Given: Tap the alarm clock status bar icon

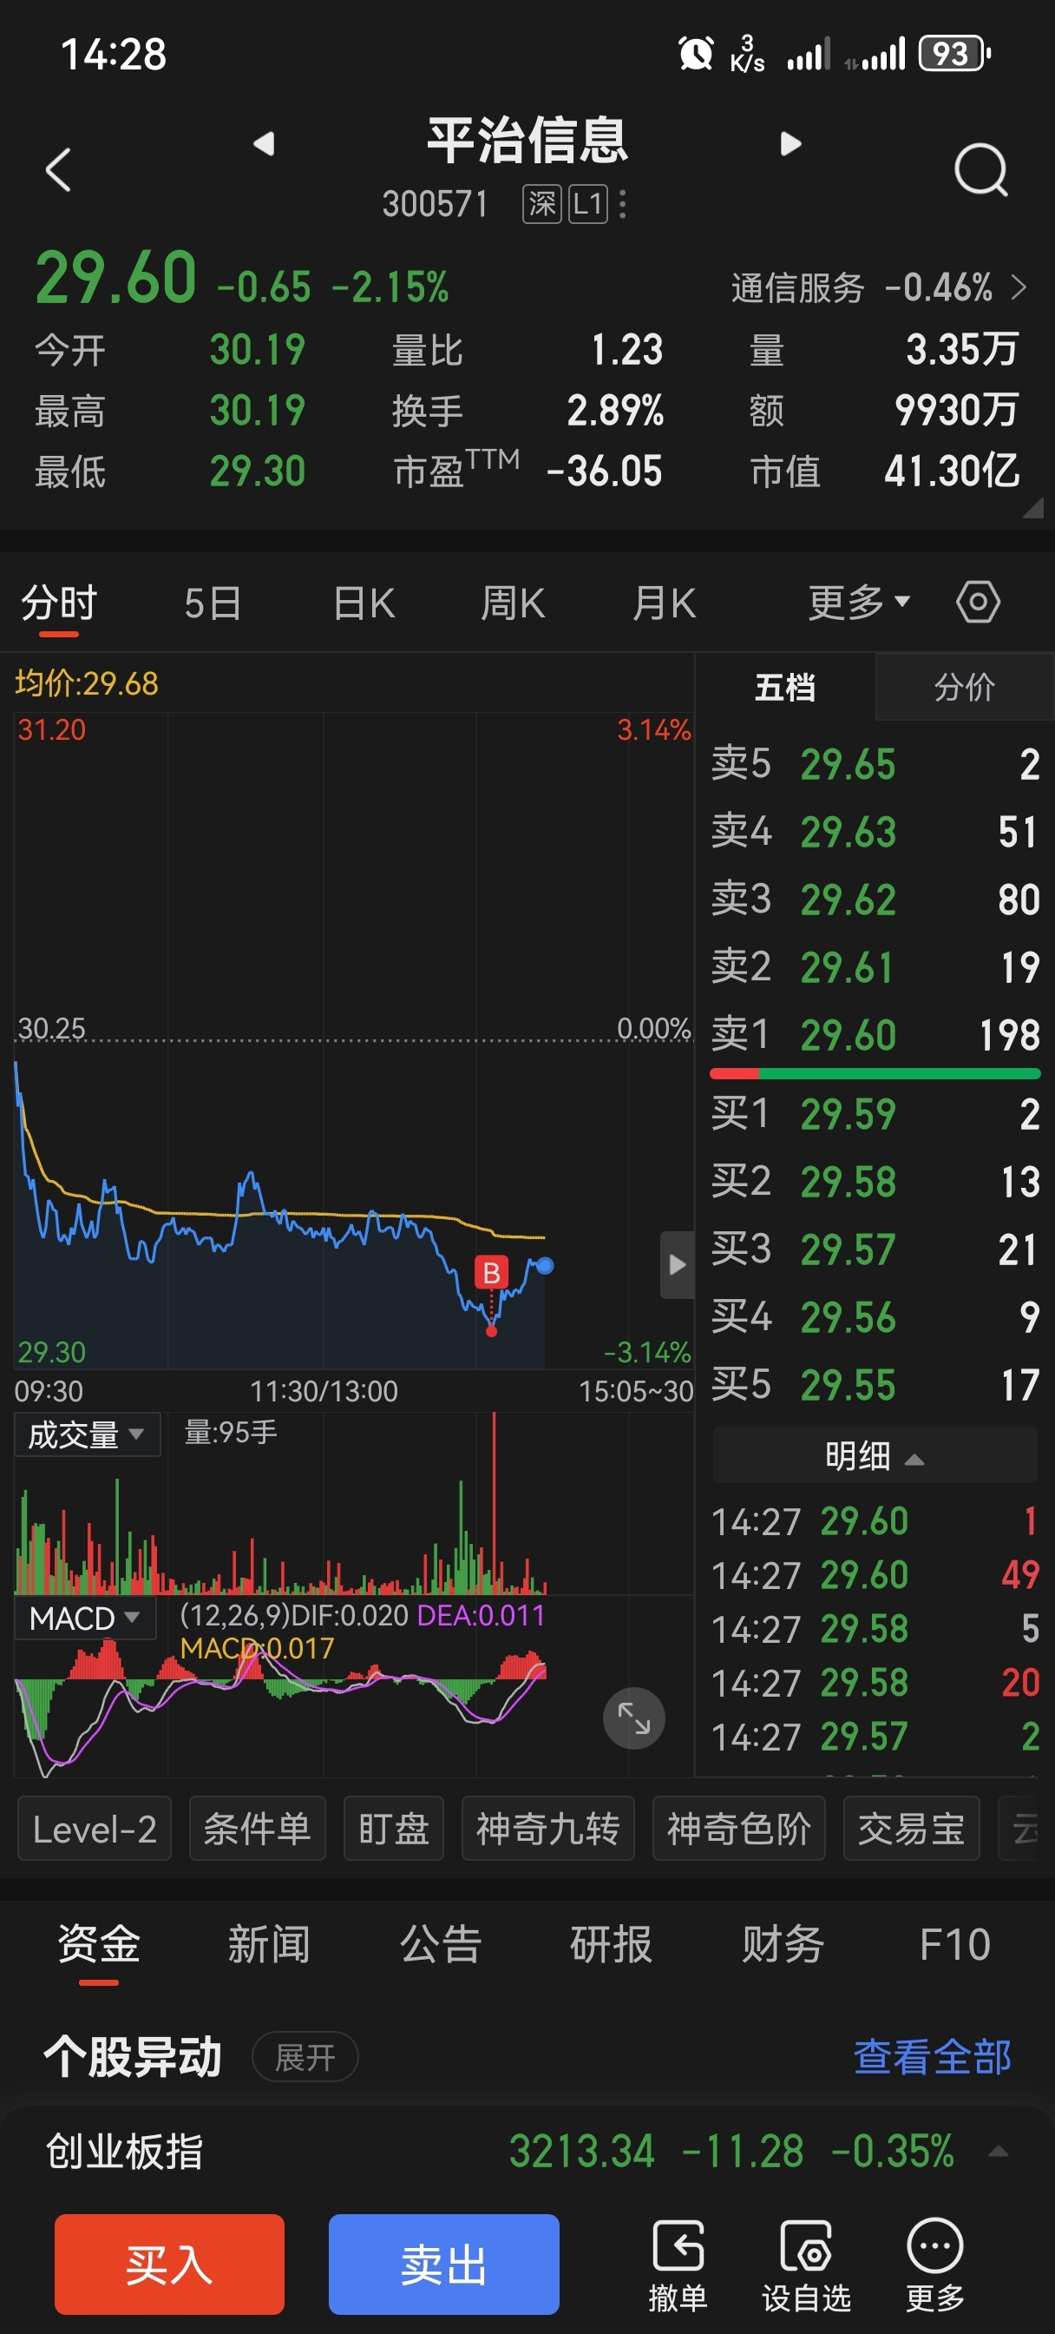Looking at the screenshot, I should click(696, 54).
